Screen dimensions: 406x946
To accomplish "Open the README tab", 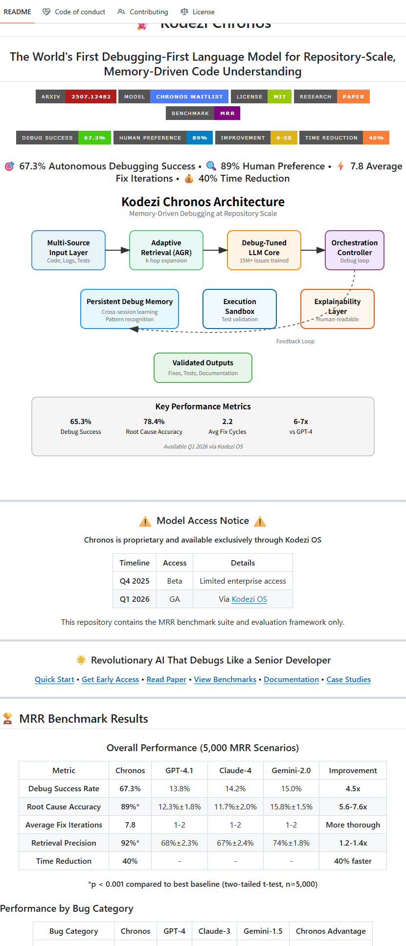I will (17, 12).
